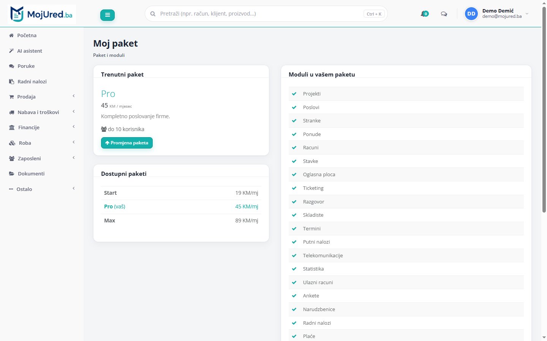The width and height of the screenshot is (547, 341).
Task: Expand the Roba submenu chevron
Action: click(74, 142)
